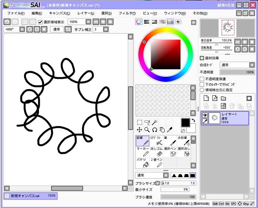
Task: Pick the magnifier zoom tool
Action: pyautogui.click(x=147, y=130)
